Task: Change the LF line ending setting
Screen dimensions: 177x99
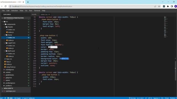Action: point(146,98)
